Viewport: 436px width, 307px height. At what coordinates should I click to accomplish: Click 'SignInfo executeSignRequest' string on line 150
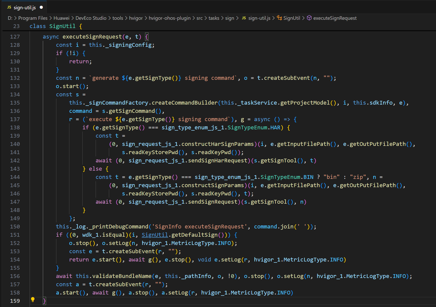coord(199,226)
